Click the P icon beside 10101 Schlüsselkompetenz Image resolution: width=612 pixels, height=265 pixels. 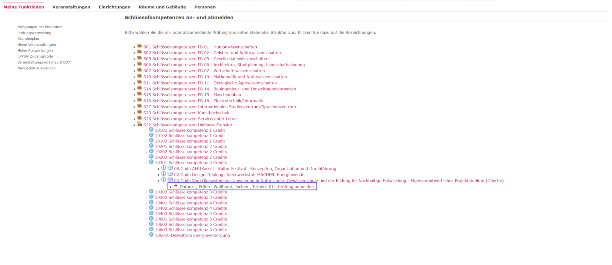pos(151,130)
